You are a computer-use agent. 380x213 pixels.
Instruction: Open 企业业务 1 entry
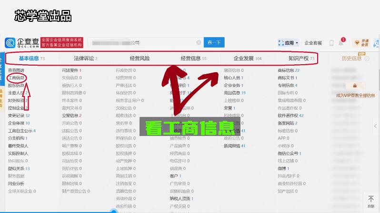pyautogui.click(x=233, y=85)
